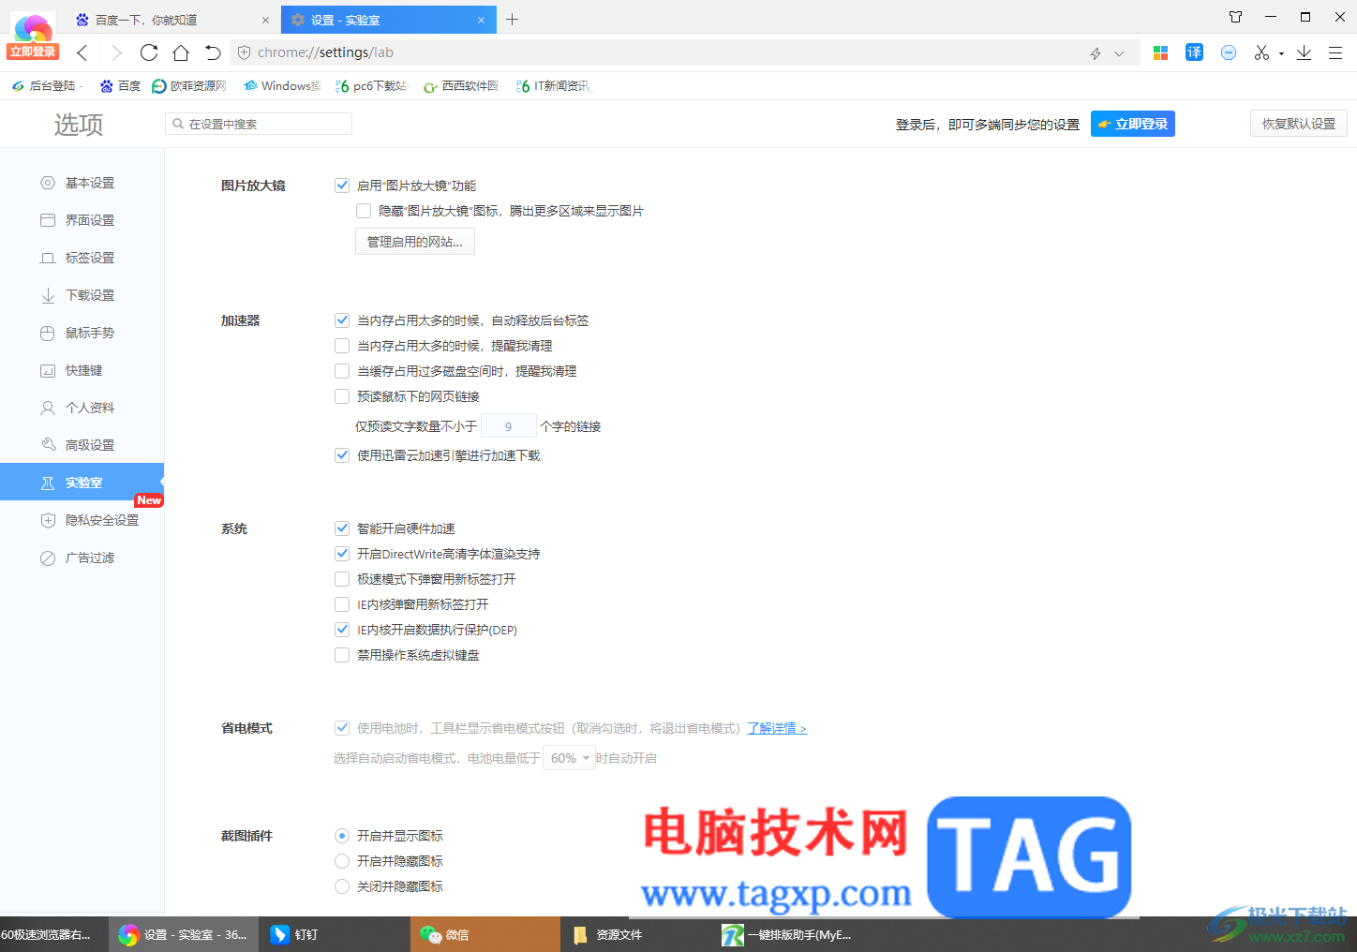1357x952 pixels.
Task: Open the 了解详情 link
Action: tap(777, 728)
